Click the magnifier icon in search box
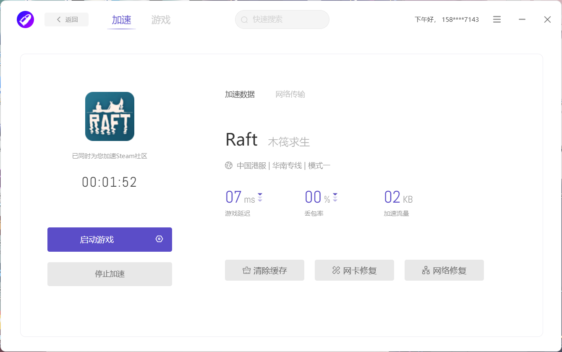The height and width of the screenshot is (352, 562). 245,20
